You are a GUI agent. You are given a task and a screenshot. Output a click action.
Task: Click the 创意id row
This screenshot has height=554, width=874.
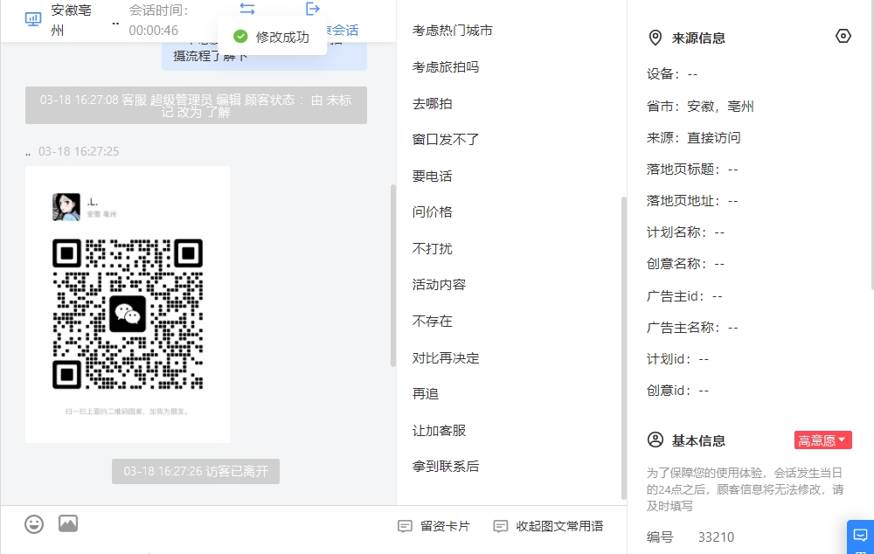coord(678,391)
